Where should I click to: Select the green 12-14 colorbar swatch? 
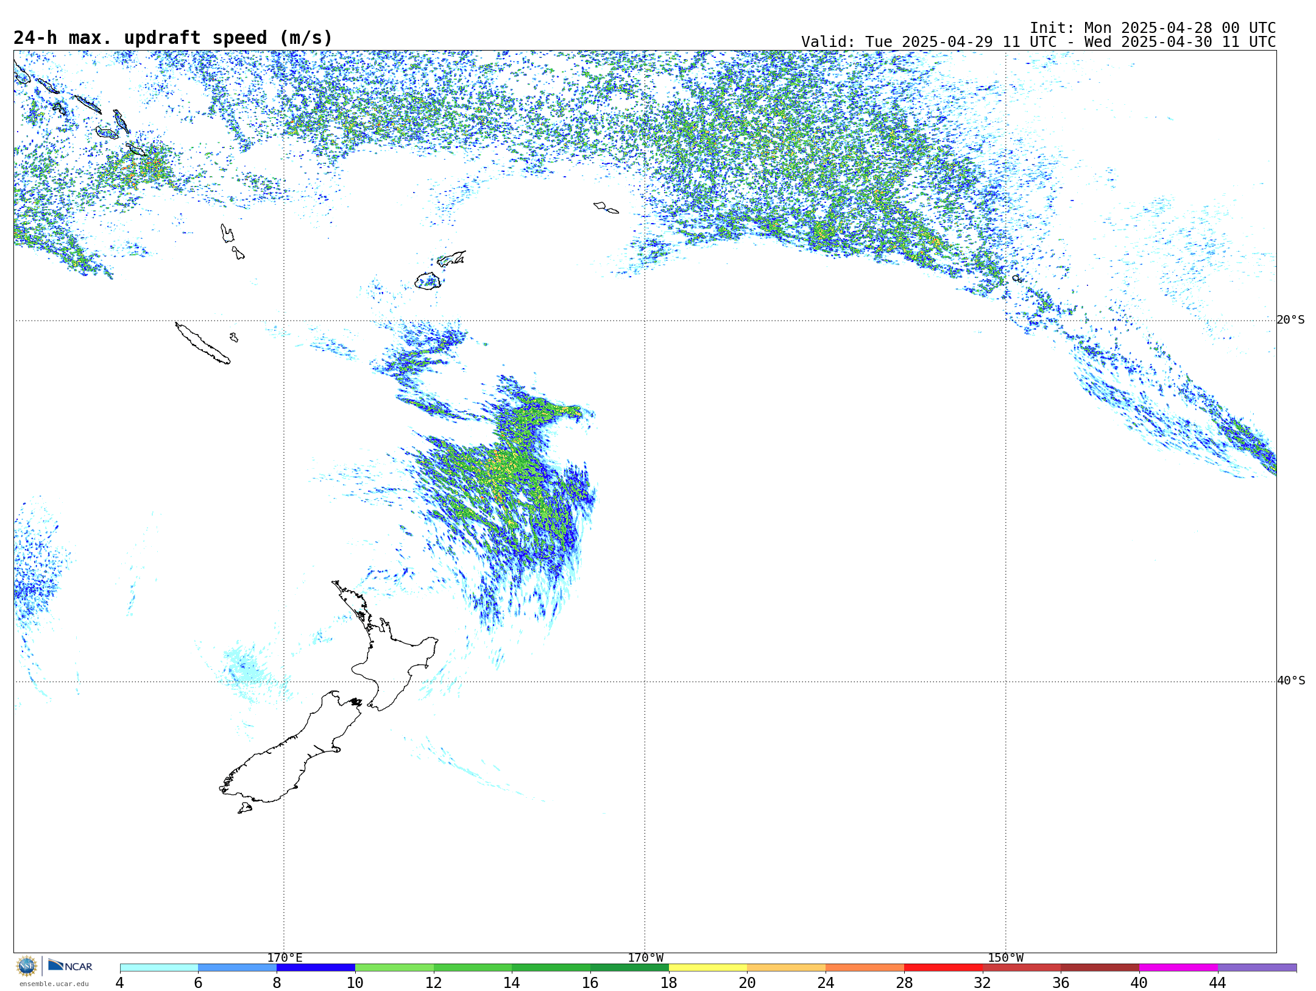(x=473, y=967)
